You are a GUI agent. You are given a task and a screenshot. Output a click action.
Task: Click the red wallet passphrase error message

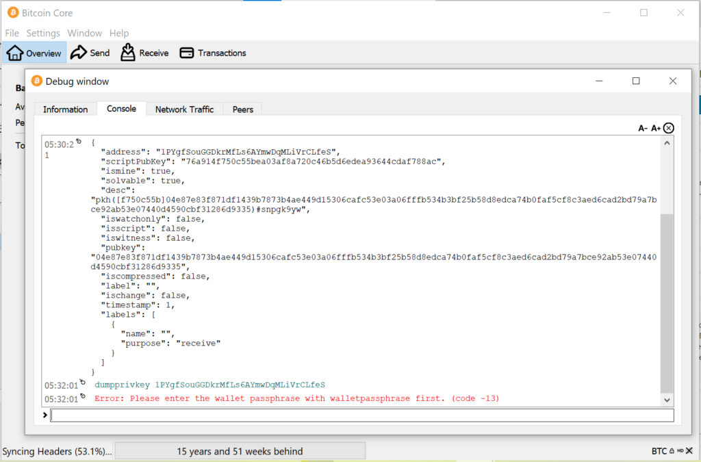[x=297, y=398]
